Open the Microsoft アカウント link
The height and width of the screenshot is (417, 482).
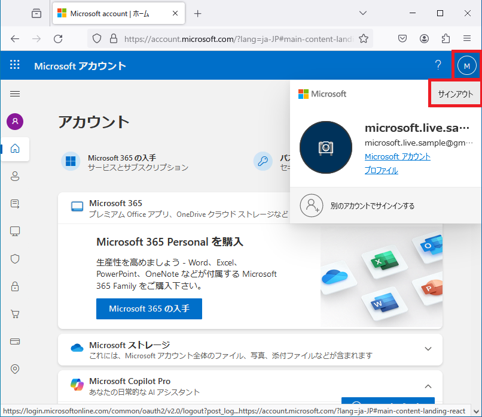(x=397, y=156)
